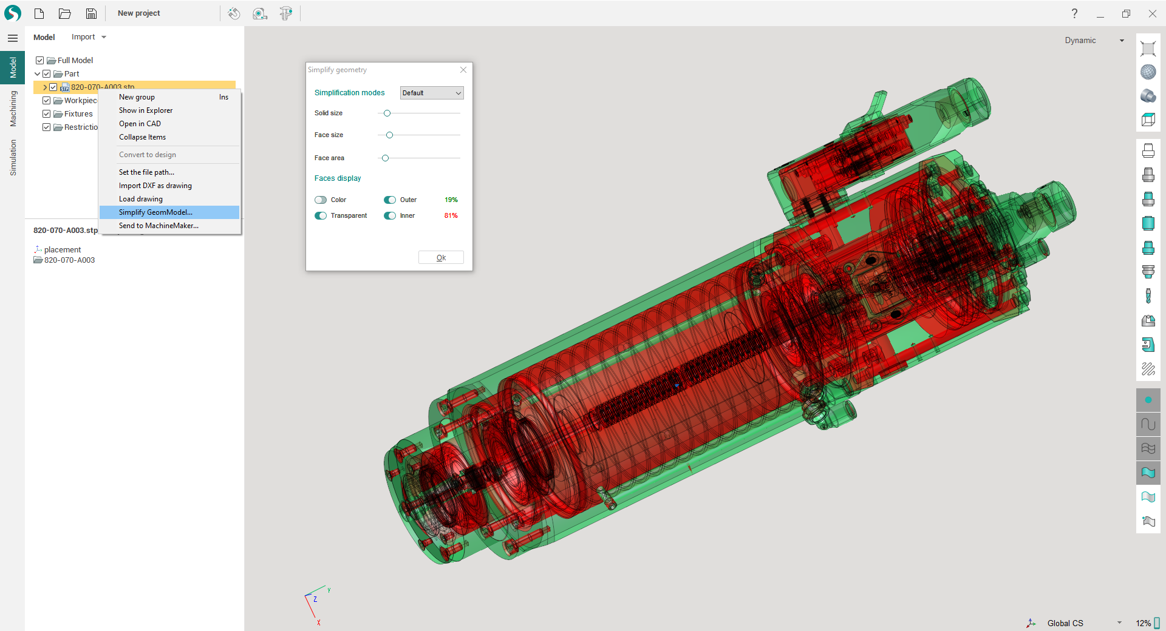
Task: Click the New project title label
Action: pyautogui.click(x=139, y=13)
